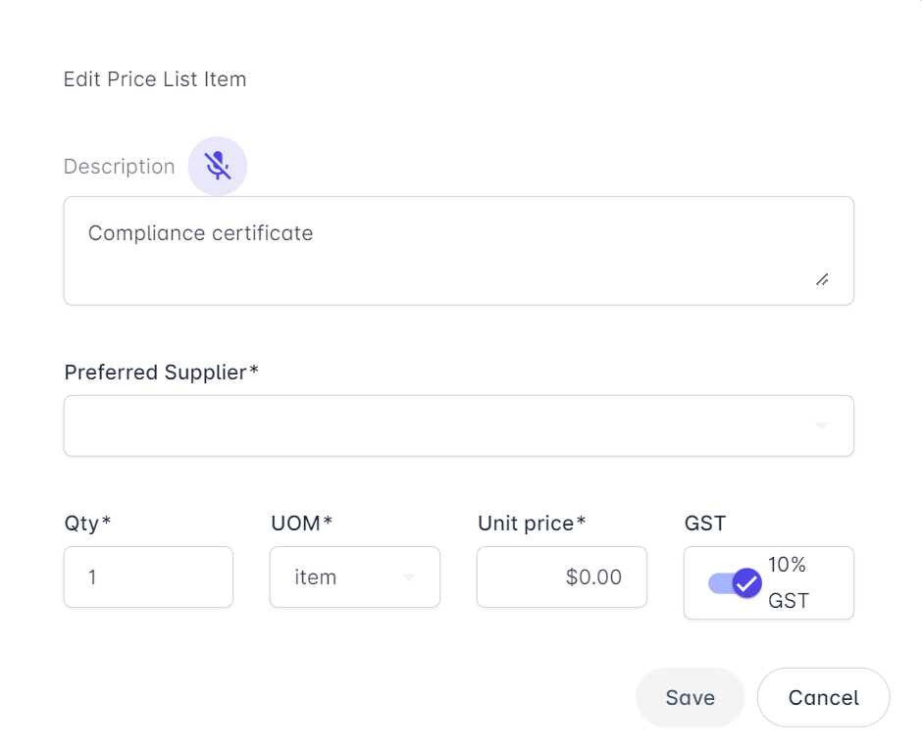This screenshot has width=922, height=750.
Task: Click the "Description" field label
Action: click(x=119, y=167)
